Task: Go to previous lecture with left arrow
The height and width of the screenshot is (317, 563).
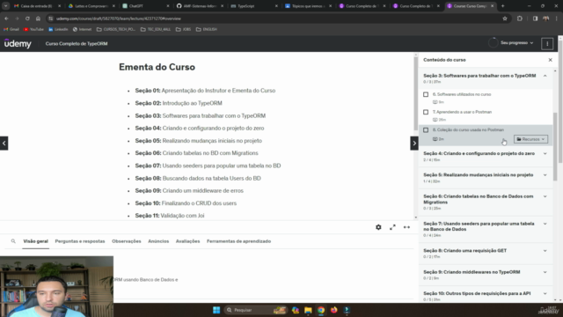Action: click(x=4, y=143)
